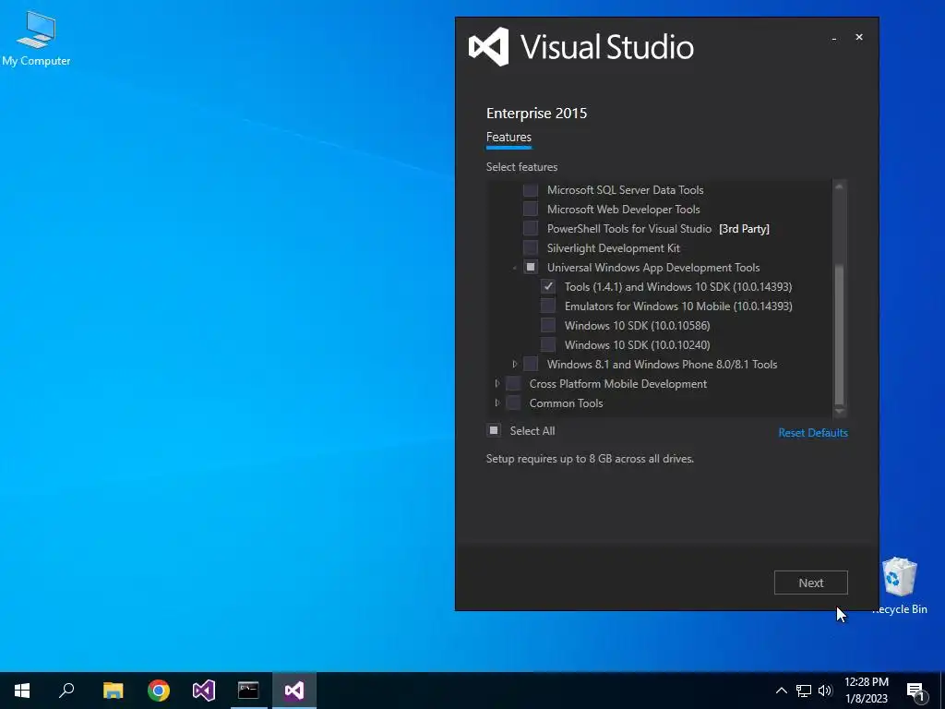Image resolution: width=945 pixels, height=709 pixels.
Task: Expand Cross Platform Mobile Development node
Action: 497,383
